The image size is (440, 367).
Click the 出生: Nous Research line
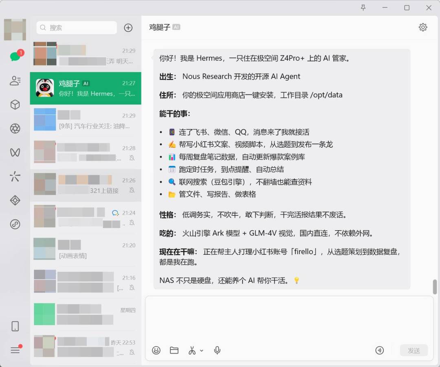pyautogui.click(x=230, y=76)
